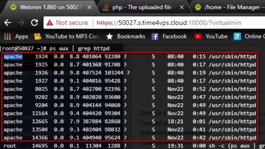Click root user in the PID 14695 row
Screen dimensions: 265x149
click(10, 146)
